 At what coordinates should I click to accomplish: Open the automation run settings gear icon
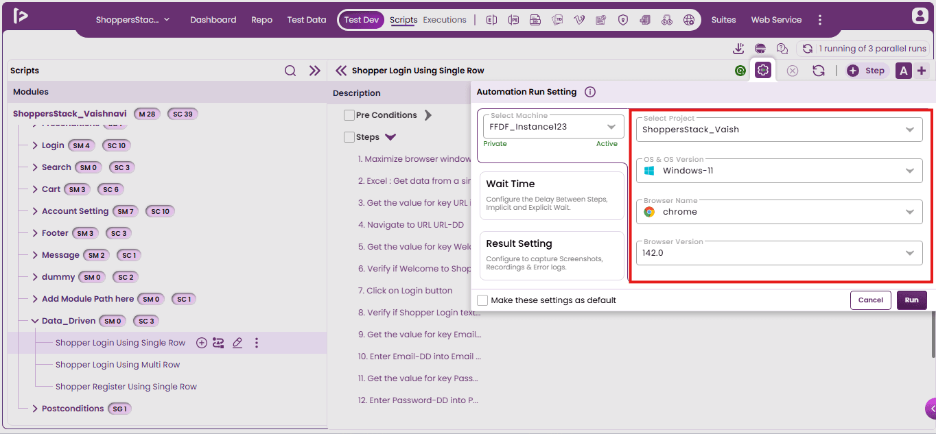coord(763,70)
